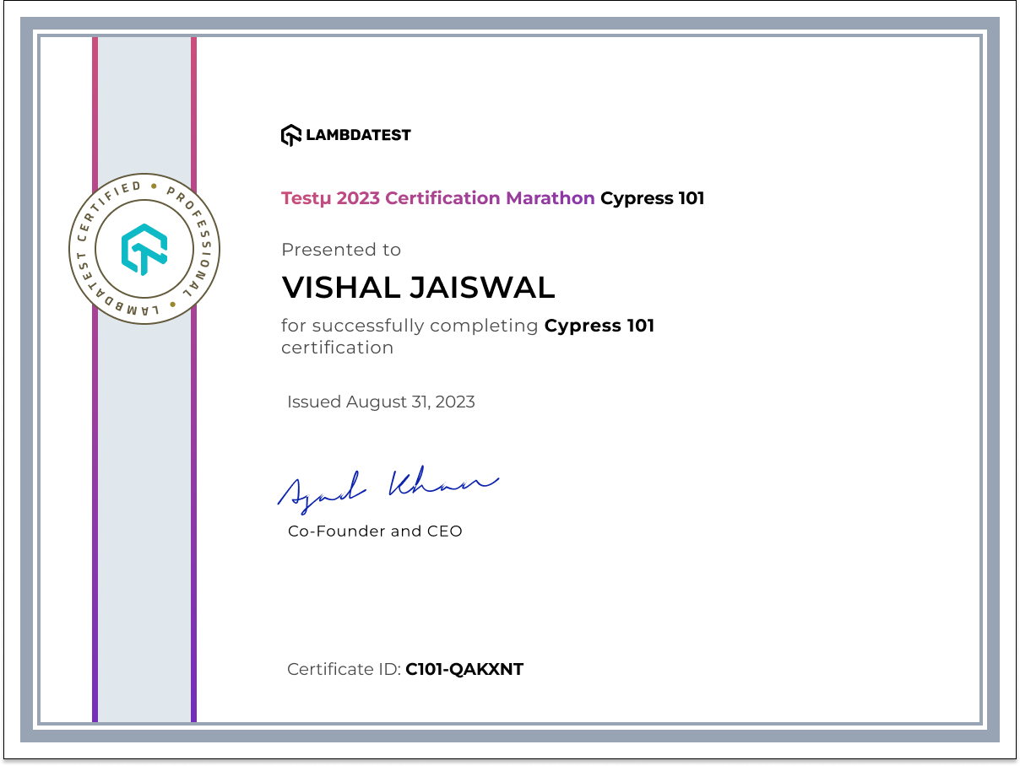Click the Presented to text

341,250
